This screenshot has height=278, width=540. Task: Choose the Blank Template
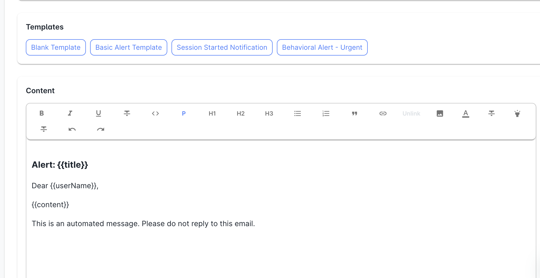pos(56,47)
